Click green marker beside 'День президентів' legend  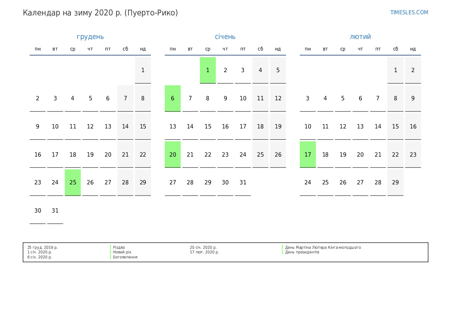282,252
